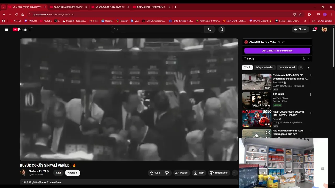Start voice search with the microphone
This screenshot has height=188, width=335.
click(222, 30)
